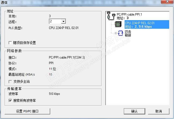Screen dimensions: 174x119
Task: Click the remote address field showing 2
Action: pyautogui.click(x=57, y=21)
